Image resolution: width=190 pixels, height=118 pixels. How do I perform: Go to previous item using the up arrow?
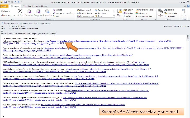point(15,2)
